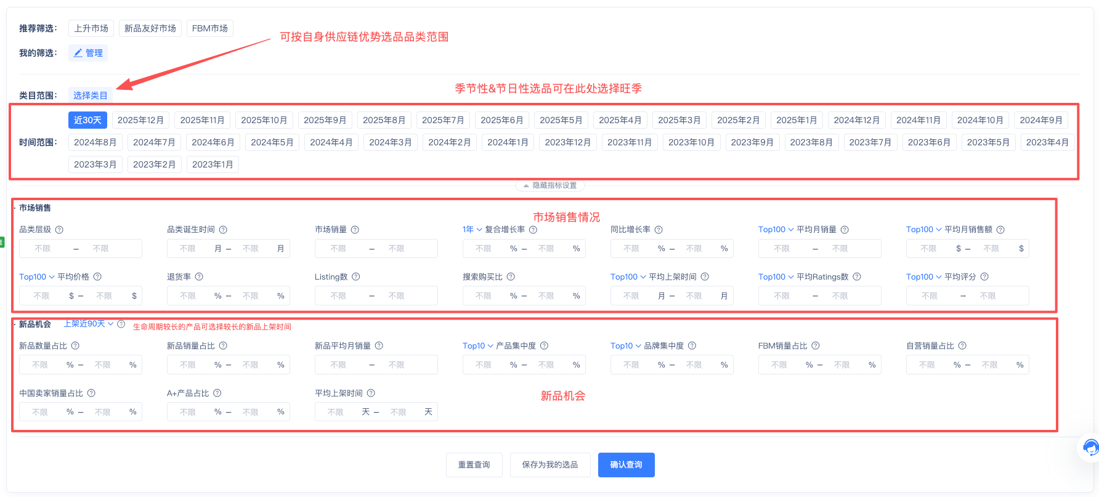Focus the minimum FBM销量占比 input field
This screenshot has width=1099, height=497.
pos(779,365)
